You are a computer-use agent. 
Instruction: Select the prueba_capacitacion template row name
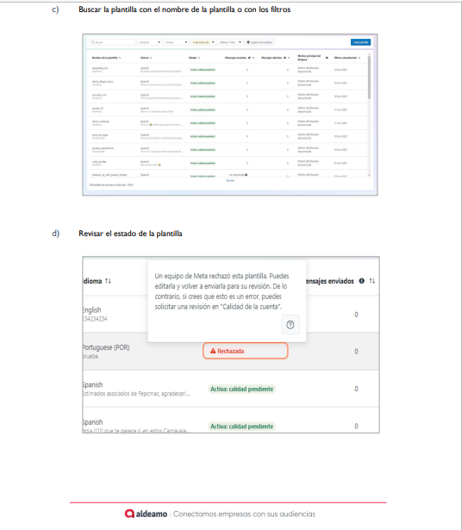point(103,148)
